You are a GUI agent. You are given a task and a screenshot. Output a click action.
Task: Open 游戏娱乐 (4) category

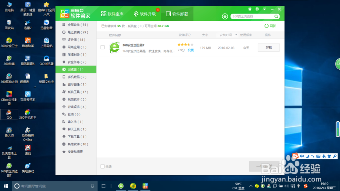(x=76, y=107)
